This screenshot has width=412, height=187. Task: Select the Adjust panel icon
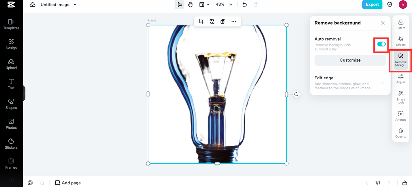(401, 78)
